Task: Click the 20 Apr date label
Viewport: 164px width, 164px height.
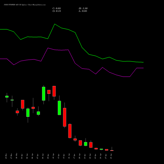Action: point(79,156)
